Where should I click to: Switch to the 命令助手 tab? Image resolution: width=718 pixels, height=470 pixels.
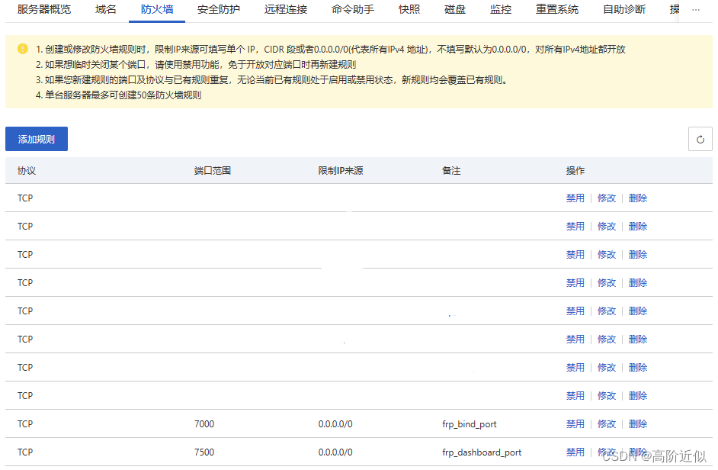click(x=353, y=9)
